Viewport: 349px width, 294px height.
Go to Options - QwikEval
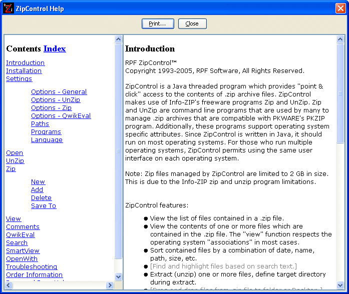(61, 116)
